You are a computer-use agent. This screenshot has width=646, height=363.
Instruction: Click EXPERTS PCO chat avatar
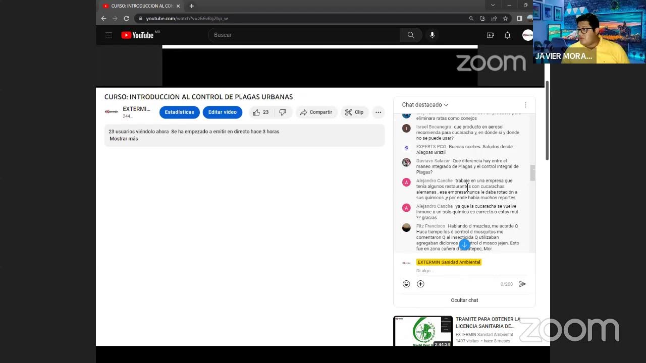click(406, 148)
